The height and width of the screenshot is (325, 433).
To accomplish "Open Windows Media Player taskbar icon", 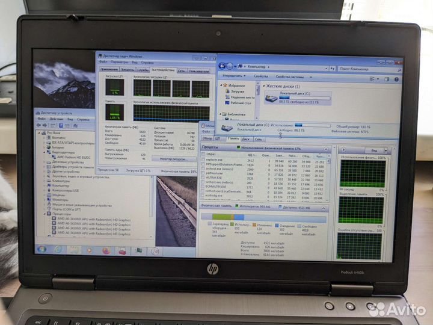I will tap(90, 250).
